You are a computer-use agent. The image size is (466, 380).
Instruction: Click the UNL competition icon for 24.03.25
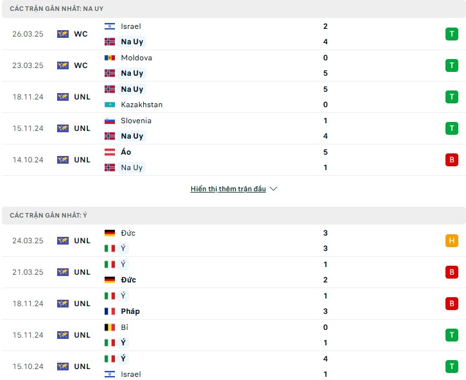pyautogui.click(x=63, y=241)
